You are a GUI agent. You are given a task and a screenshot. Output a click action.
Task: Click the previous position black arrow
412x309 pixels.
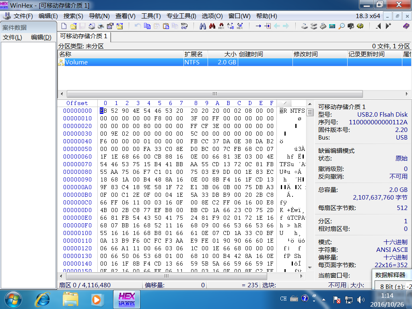(x=378, y=26)
